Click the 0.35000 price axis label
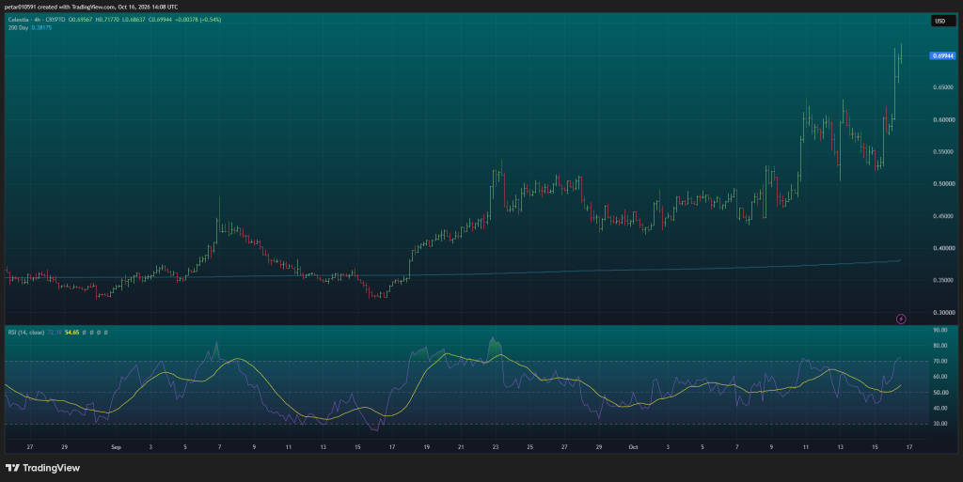Viewport: 963px width, 482px height. [x=943, y=280]
